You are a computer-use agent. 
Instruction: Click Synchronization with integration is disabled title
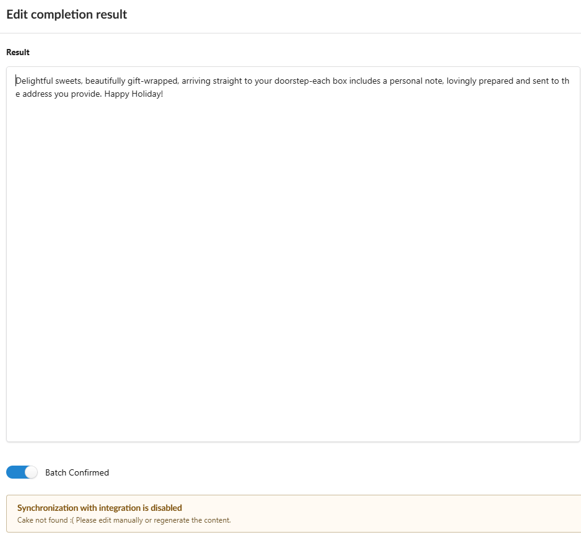point(100,508)
